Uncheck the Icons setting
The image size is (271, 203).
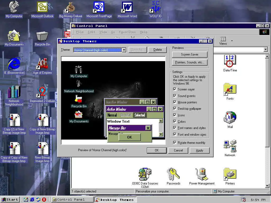point(175,115)
